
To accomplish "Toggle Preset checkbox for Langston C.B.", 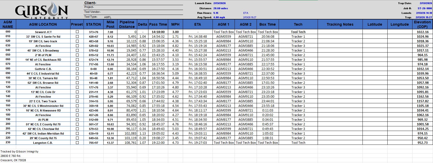I will coord(77,143).
